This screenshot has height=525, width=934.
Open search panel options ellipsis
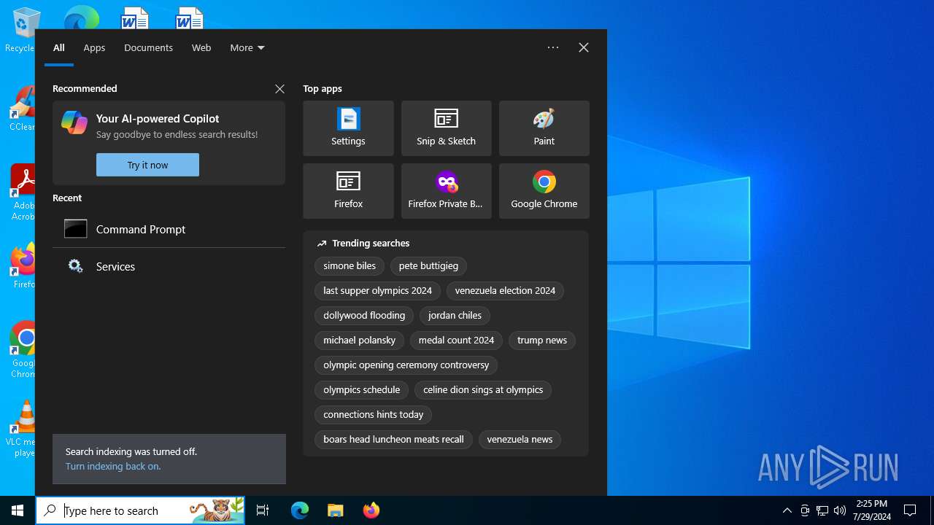(x=553, y=47)
